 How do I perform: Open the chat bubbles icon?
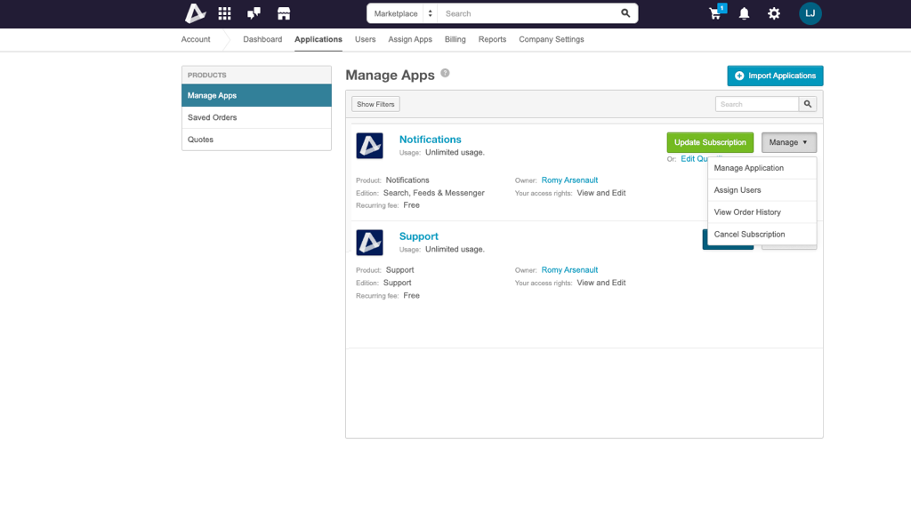[254, 13]
